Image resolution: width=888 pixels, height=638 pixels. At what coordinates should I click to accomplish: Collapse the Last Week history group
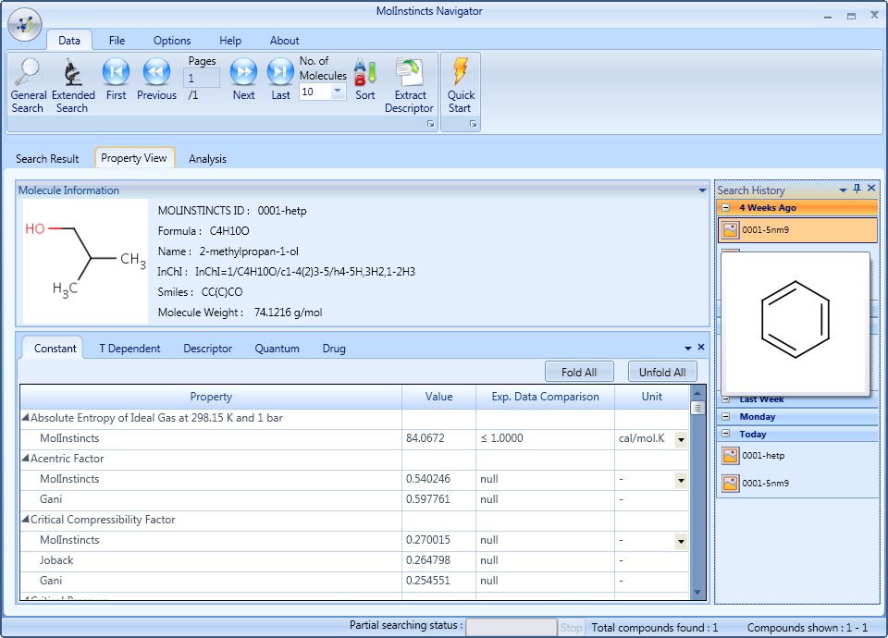coord(726,399)
